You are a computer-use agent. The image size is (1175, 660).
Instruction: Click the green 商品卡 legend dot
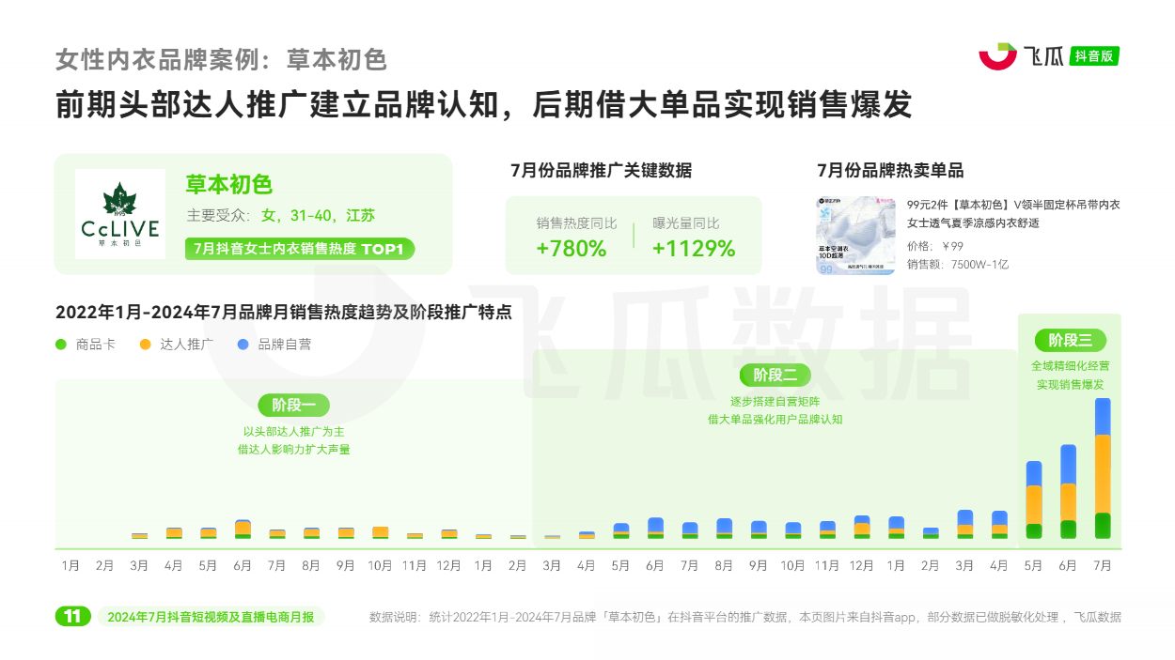pos(61,345)
